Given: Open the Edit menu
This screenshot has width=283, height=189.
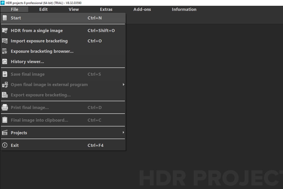Looking at the screenshot, I should (x=44, y=9).
